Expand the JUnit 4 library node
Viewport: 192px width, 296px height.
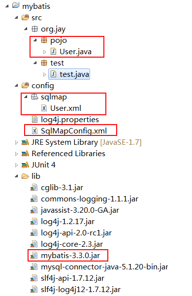pyautogui.click(x=16, y=165)
